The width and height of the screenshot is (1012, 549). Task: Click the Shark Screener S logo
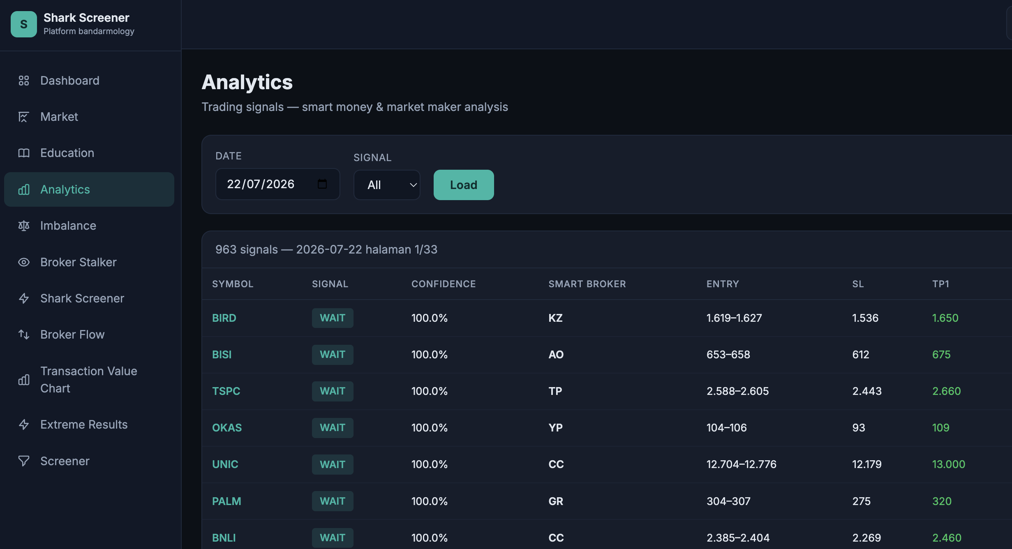coord(24,24)
